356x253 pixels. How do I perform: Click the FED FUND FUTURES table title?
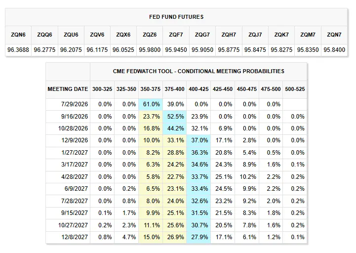tap(176, 17)
